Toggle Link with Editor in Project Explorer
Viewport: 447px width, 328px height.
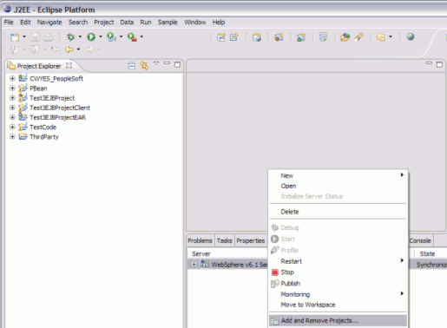tap(144, 66)
